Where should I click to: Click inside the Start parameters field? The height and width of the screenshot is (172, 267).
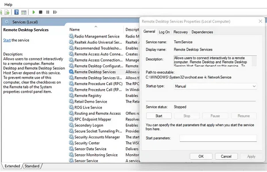218,138
